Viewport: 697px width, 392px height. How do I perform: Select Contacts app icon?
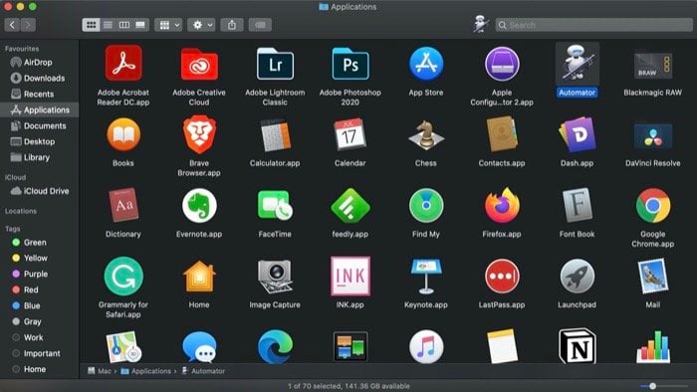pyautogui.click(x=502, y=134)
